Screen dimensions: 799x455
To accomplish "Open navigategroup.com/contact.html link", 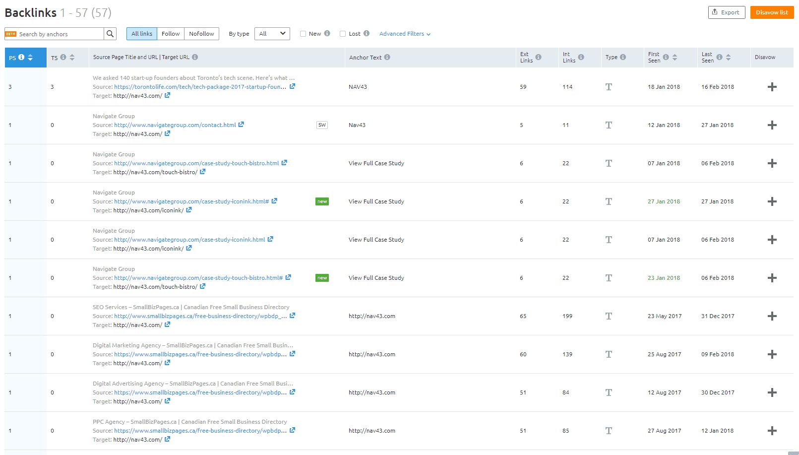I will pos(175,125).
